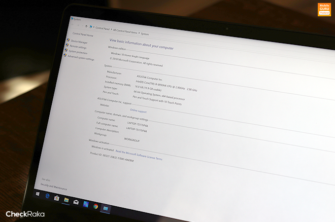Open Security and Maintenance under See also
335x222 pixels.
[x=54, y=188]
